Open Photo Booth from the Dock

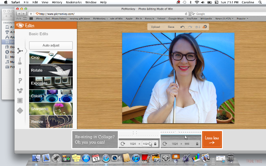point(146,158)
